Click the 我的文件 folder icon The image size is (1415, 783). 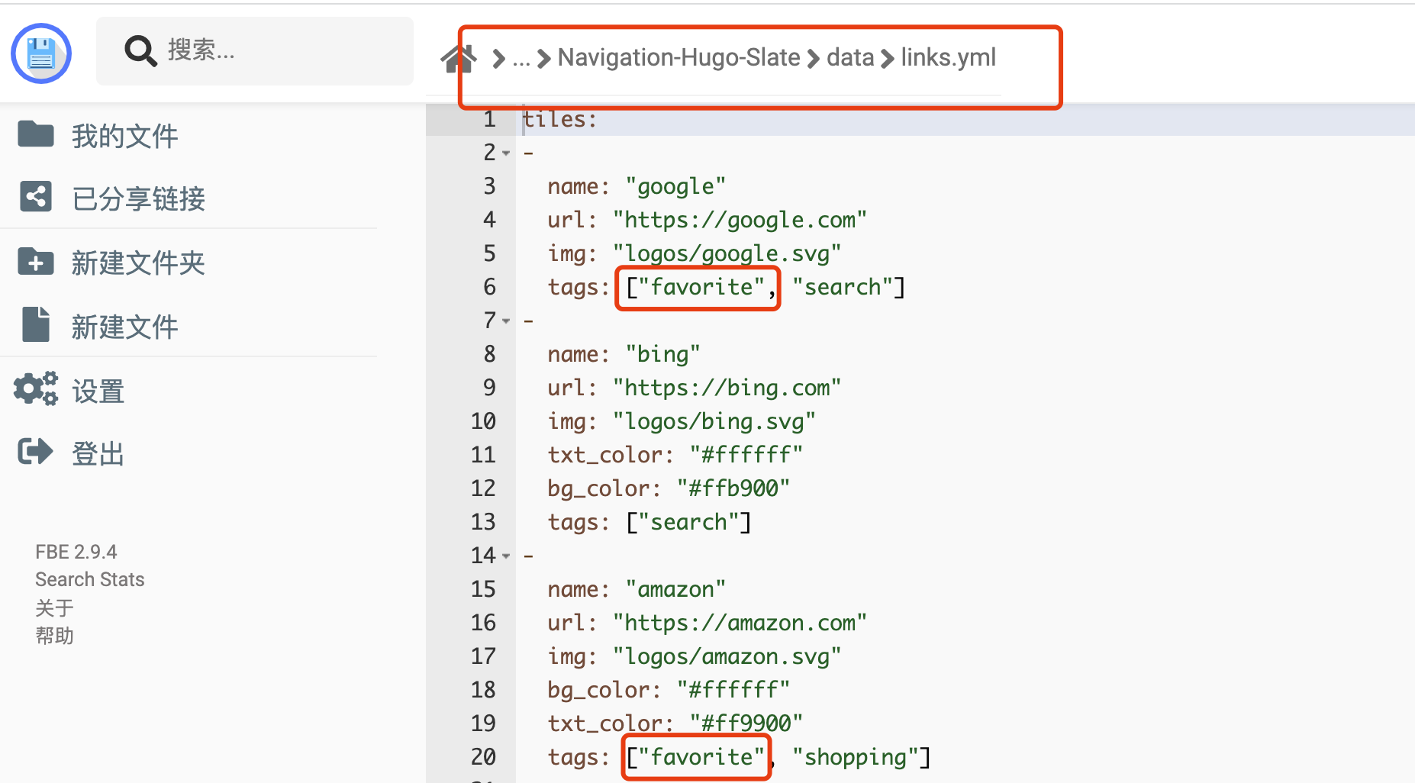coord(36,134)
